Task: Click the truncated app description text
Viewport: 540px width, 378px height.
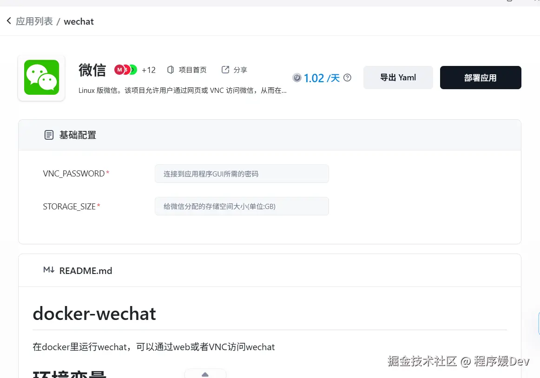Action: [183, 91]
